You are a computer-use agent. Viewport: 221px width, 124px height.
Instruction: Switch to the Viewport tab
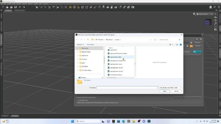point(8,11)
